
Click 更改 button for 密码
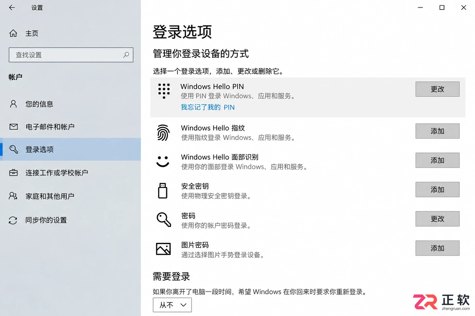point(437,219)
